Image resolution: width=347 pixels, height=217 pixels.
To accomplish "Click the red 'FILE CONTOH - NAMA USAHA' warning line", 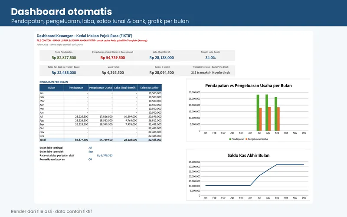I will pyautogui.click(x=92, y=40).
